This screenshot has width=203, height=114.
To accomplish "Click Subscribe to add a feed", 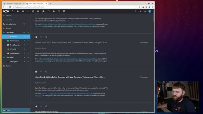I will tap(9, 16).
